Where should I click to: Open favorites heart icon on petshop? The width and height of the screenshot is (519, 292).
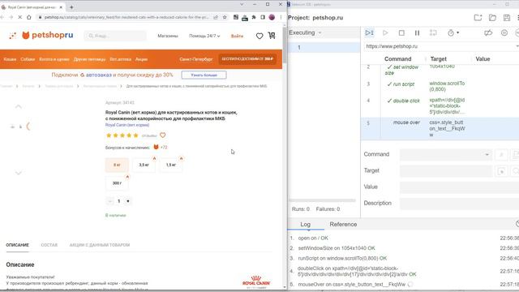tap(259, 36)
